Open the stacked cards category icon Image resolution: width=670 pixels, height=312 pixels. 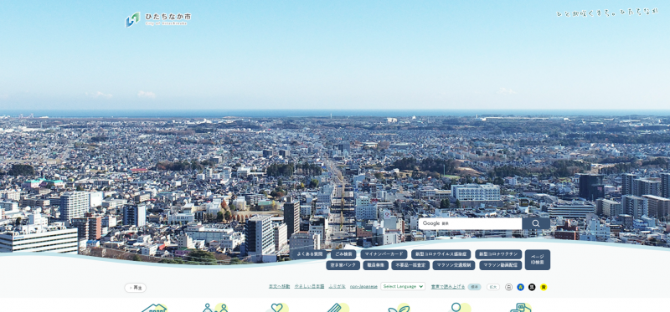coord(520,307)
